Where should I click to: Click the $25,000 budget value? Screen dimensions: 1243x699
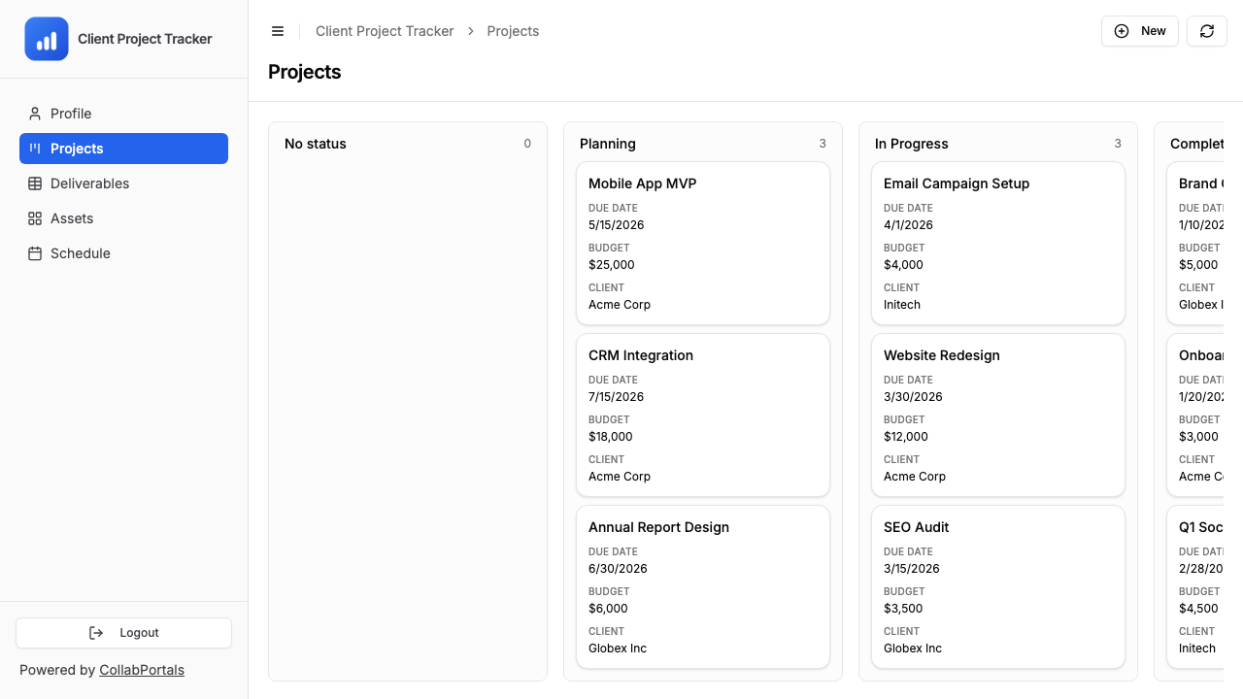click(x=612, y=265)
